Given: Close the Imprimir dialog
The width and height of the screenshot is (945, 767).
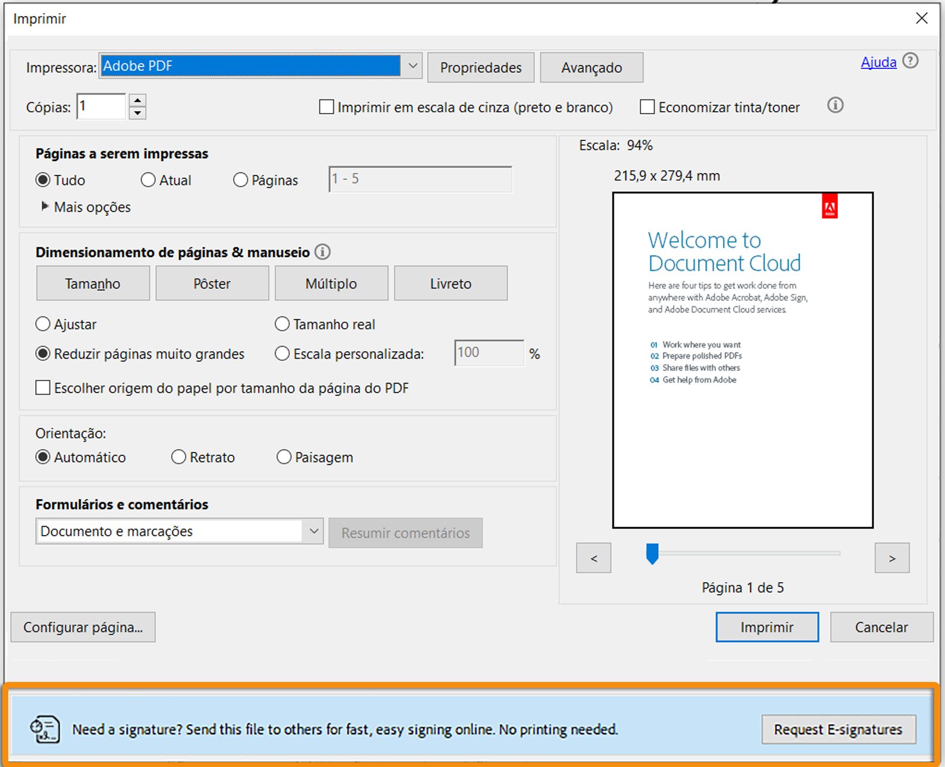Looking at the screenshot, I should 922,18.
